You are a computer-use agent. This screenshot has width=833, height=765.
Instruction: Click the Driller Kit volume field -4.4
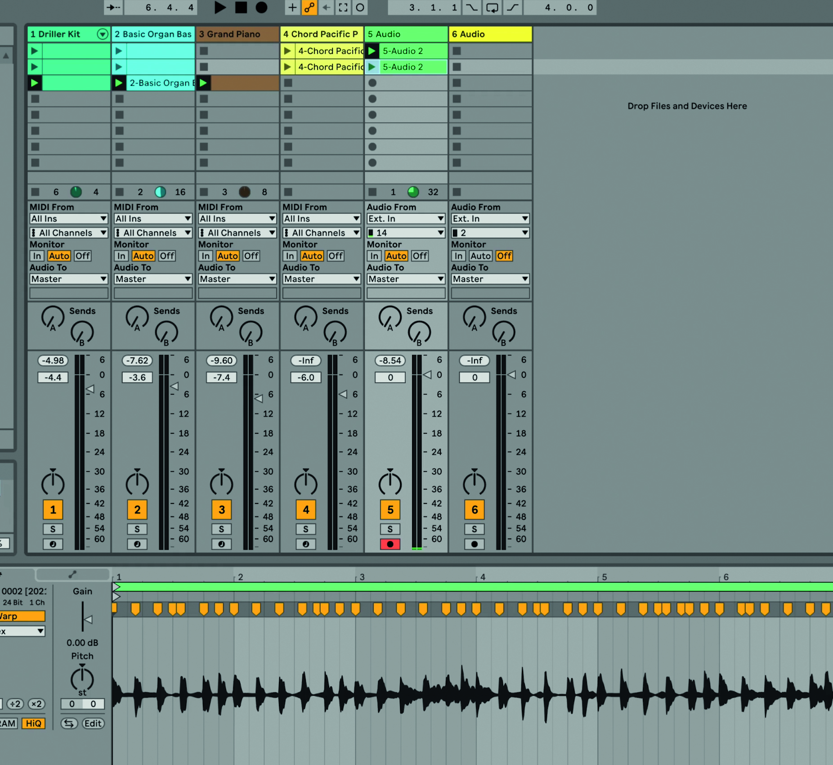click(x=53, y=378)
